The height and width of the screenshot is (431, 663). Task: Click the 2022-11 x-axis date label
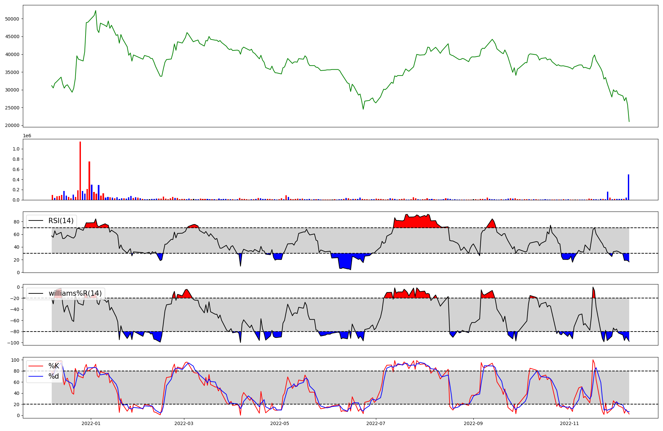click(570, 423)
